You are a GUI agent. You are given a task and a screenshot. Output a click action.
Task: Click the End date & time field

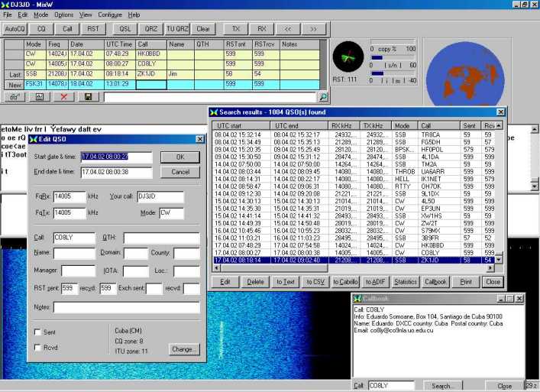pos(116,172)
